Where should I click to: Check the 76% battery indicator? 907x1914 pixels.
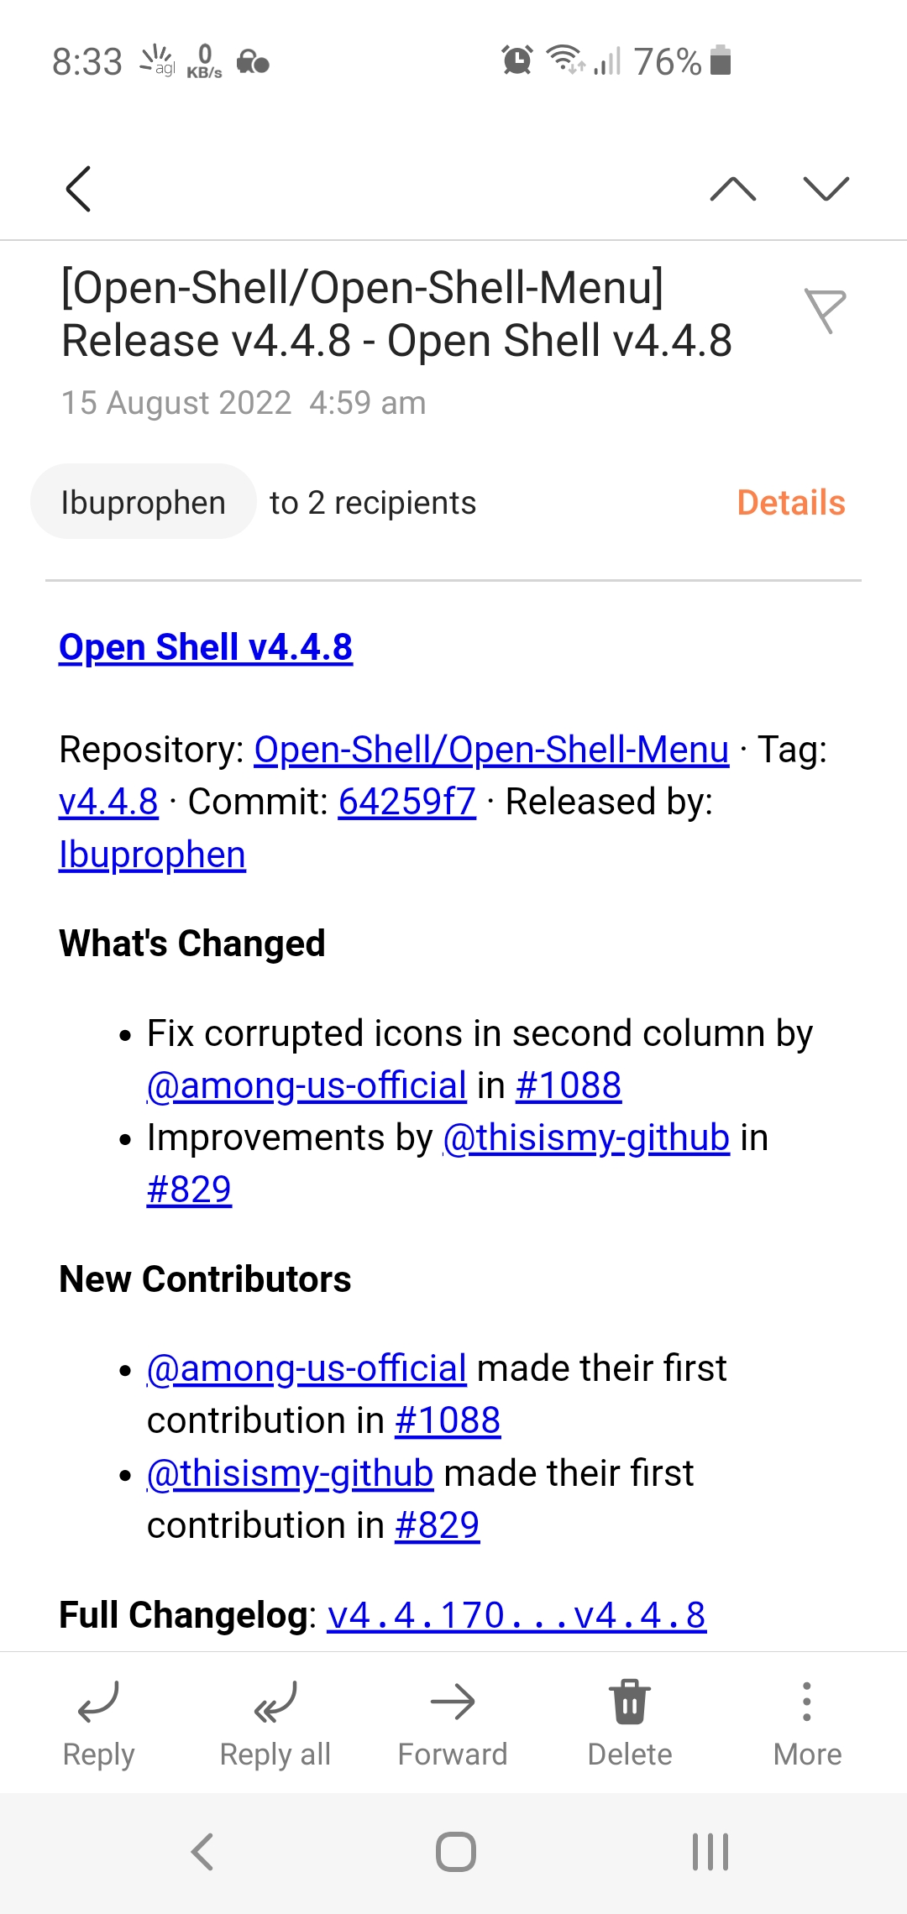(668, 60)
